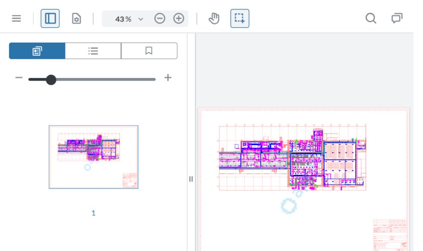423x251 pixels.
Task: Click the zoom in plus button
Action: point(179,19)
